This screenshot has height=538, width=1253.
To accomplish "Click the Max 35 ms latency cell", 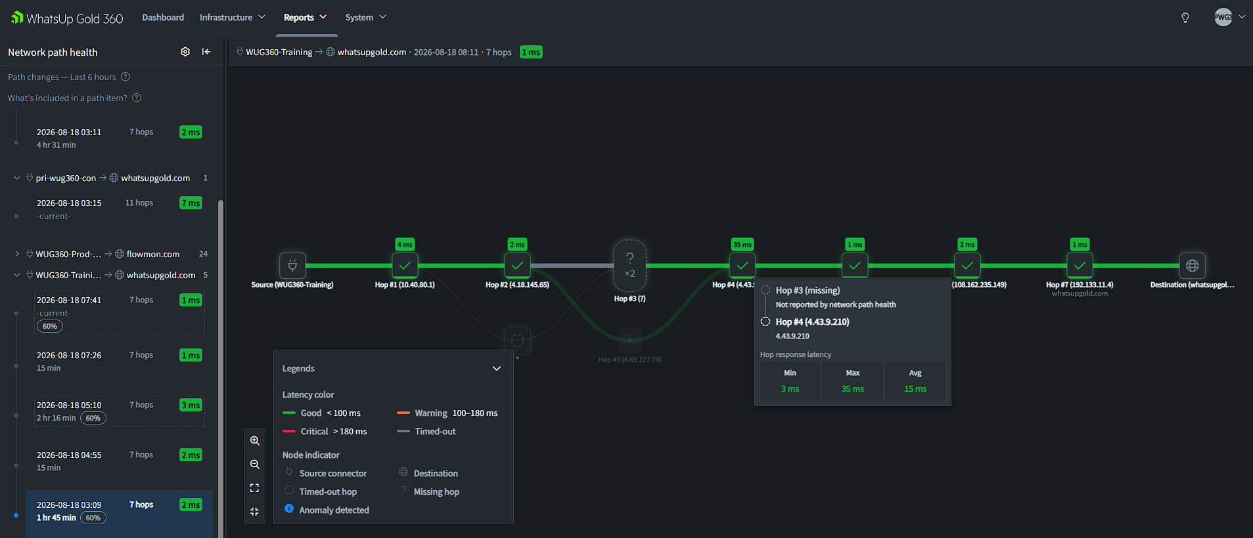I will (x=853, y=381).
